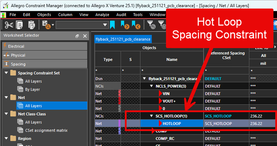This screenshot has height=146, width=277.
Task: Open the Analyze menu
Action: click(x=102, y=15)
